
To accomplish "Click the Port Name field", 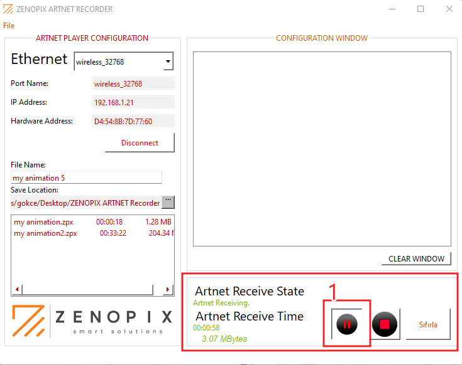I will coord(133,83).
